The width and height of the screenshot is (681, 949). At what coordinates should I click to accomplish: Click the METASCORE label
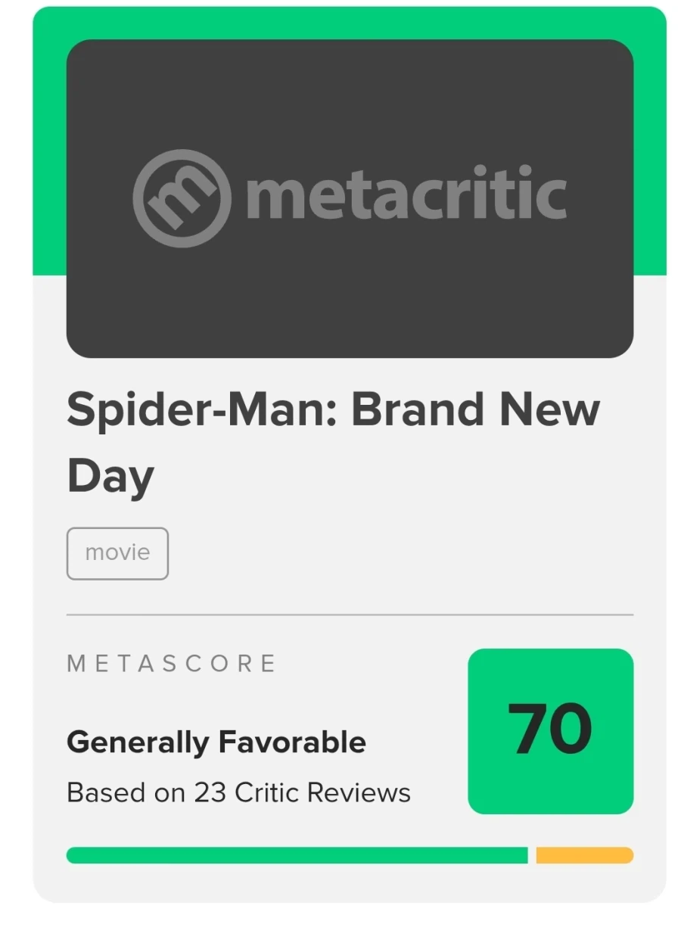coord(172,664)
